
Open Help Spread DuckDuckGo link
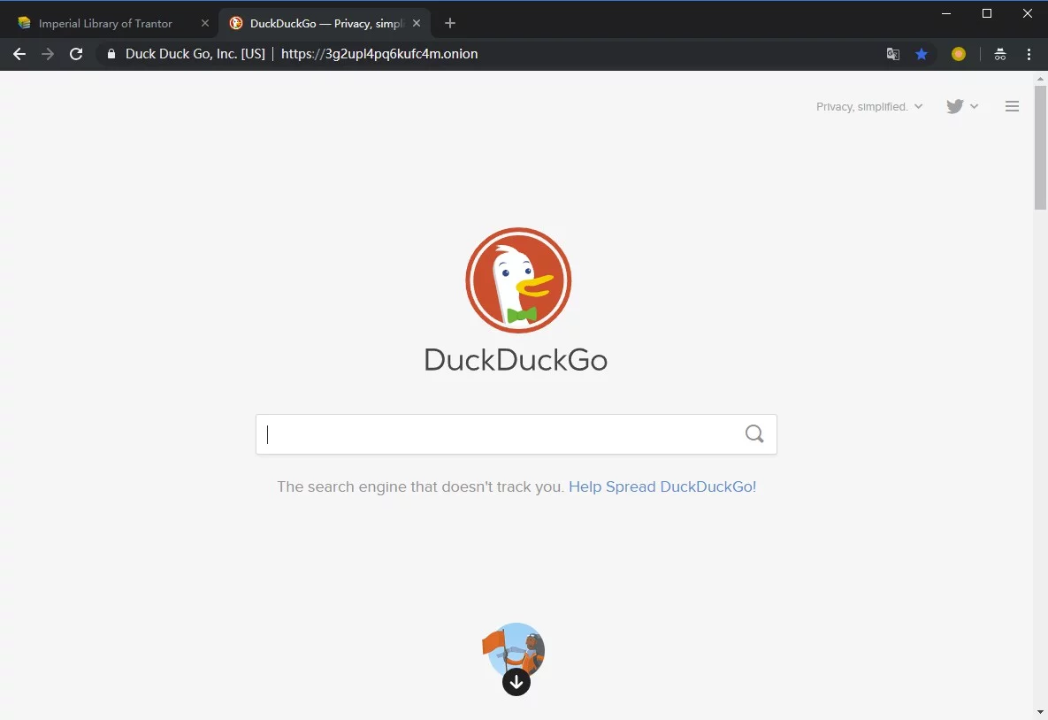click(x=662, y=486)
